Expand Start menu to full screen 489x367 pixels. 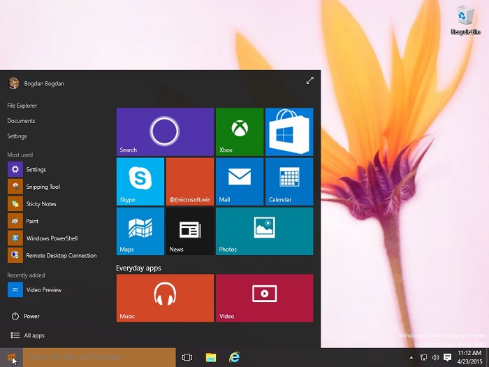coord(309,80)
